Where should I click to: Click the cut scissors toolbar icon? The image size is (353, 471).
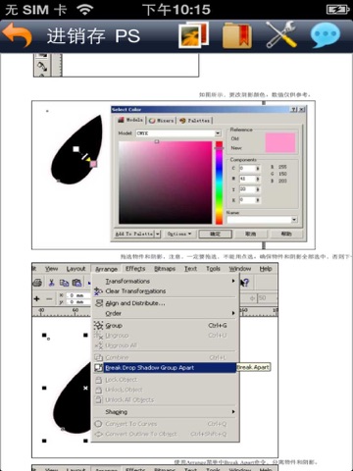click(51, 283)
